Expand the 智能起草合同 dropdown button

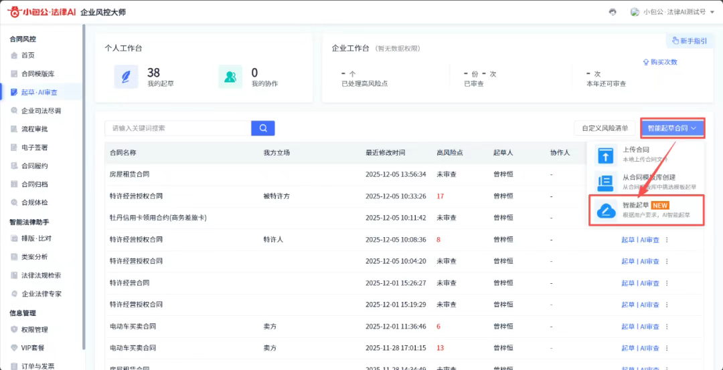click(672, 128)
